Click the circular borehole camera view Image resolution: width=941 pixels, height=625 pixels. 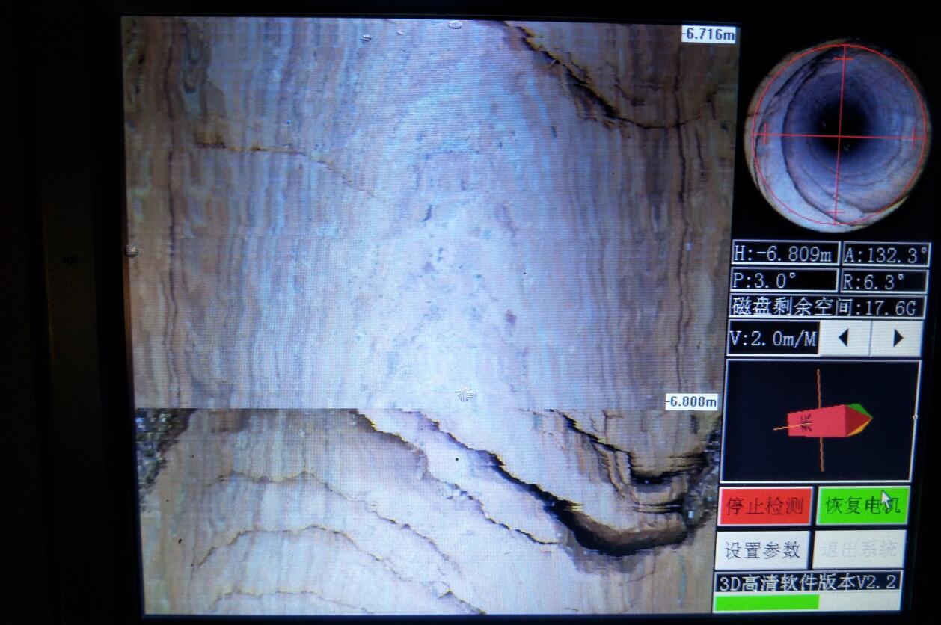[838, 136]
